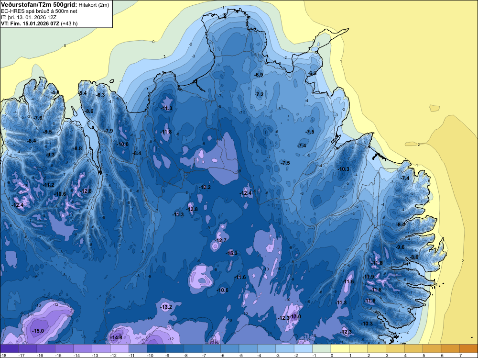The width and height of the screenshot is (478, 358).
Task: Select the -4.8 temperature label
Action: (55, 92)
